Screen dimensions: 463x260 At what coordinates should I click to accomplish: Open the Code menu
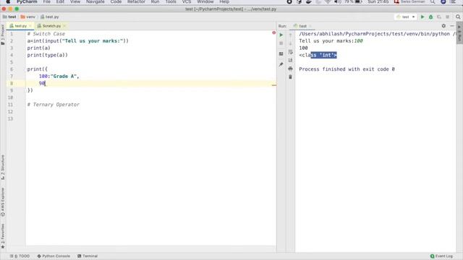116,1
